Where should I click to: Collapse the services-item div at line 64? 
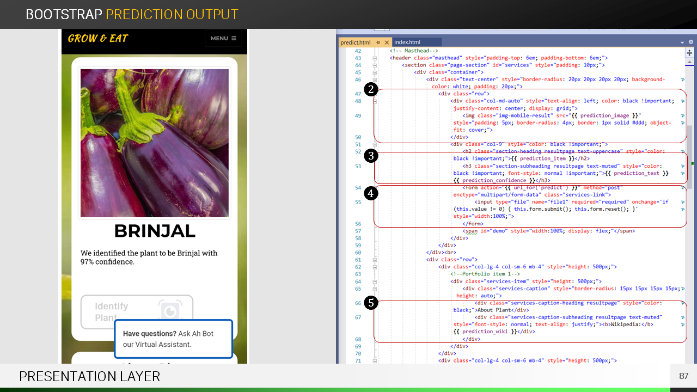(375, 281)
